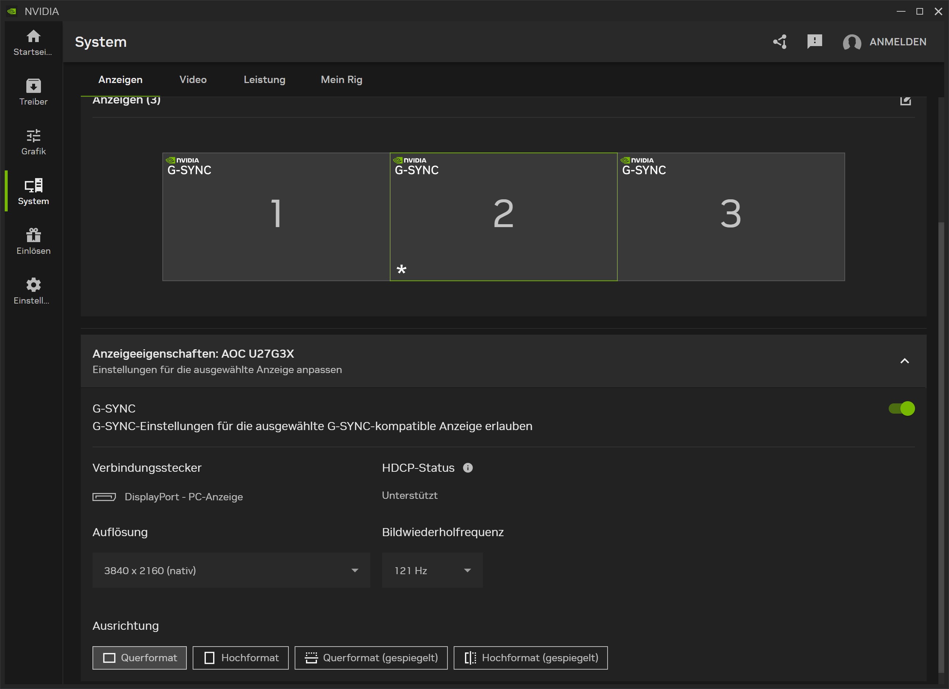The height and width of the screenshot is (689, 949).
Task: Open the Startseite home icon
Action: click(33, 42)
